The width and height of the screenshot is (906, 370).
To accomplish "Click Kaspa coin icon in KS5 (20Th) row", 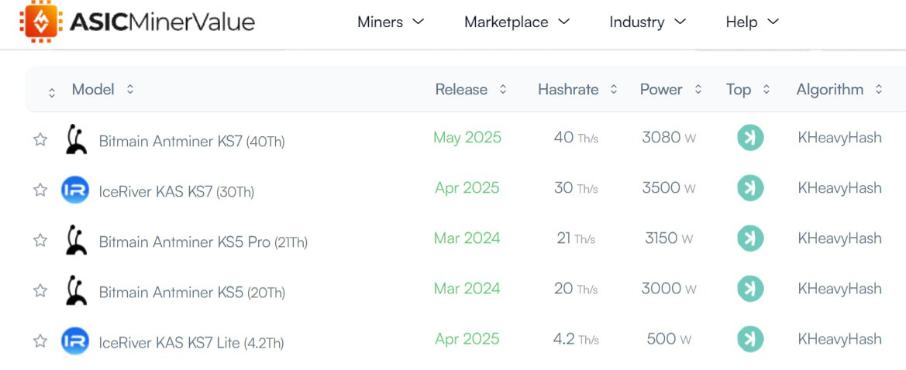I will pyautogui.click(x=750, y=289).
